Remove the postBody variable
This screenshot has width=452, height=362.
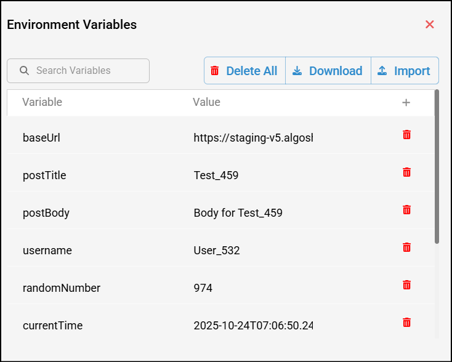pos(406,210)
